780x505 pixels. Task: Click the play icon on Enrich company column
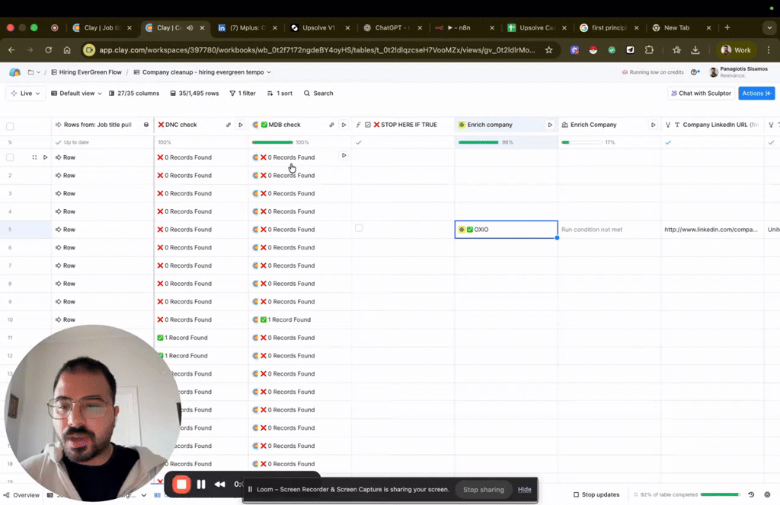550,125
